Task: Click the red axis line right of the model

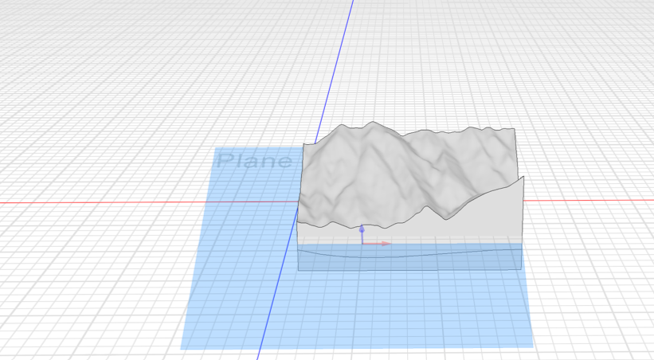Action: coord(589,199)
